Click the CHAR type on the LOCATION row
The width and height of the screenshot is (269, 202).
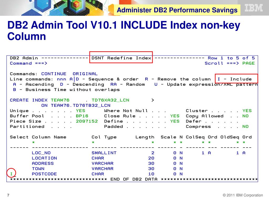pos(98,158)
